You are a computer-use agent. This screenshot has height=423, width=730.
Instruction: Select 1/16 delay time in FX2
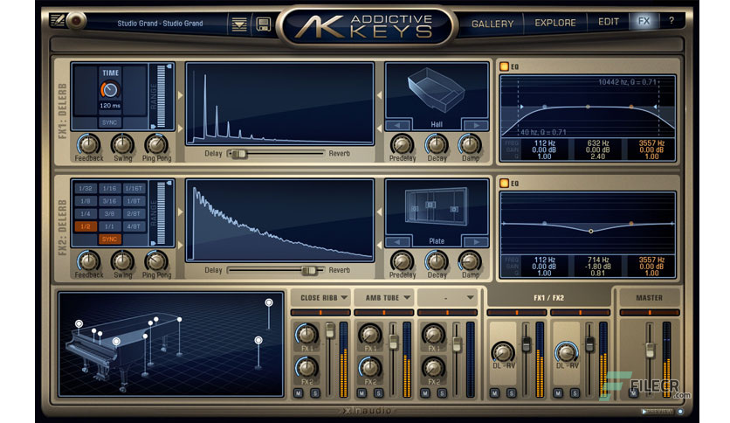(109, 189)
